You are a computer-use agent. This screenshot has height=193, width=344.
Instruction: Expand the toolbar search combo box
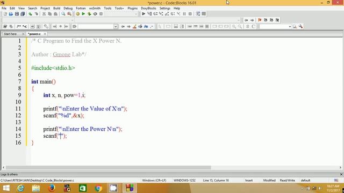pyautogui.click(x=290, y=26)
